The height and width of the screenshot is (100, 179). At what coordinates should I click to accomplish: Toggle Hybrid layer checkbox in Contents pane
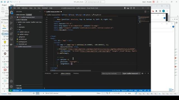[4, 36]
